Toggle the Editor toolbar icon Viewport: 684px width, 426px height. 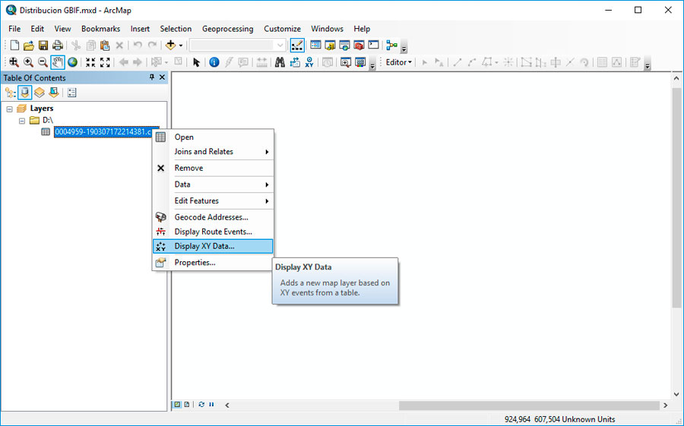297,46
